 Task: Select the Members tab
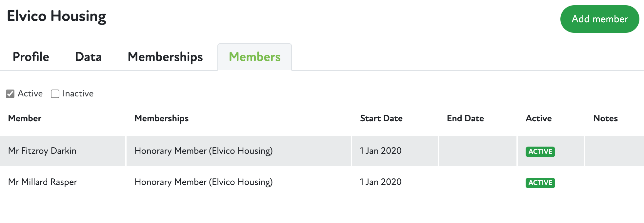click(x=254, y=57)
